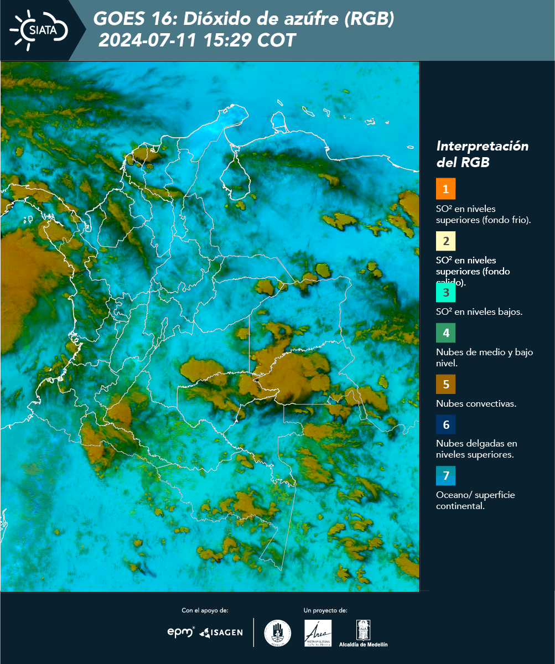Select dark navy legend swatch number 6
Screen dimensions: 555x664
tap(445, 425)
